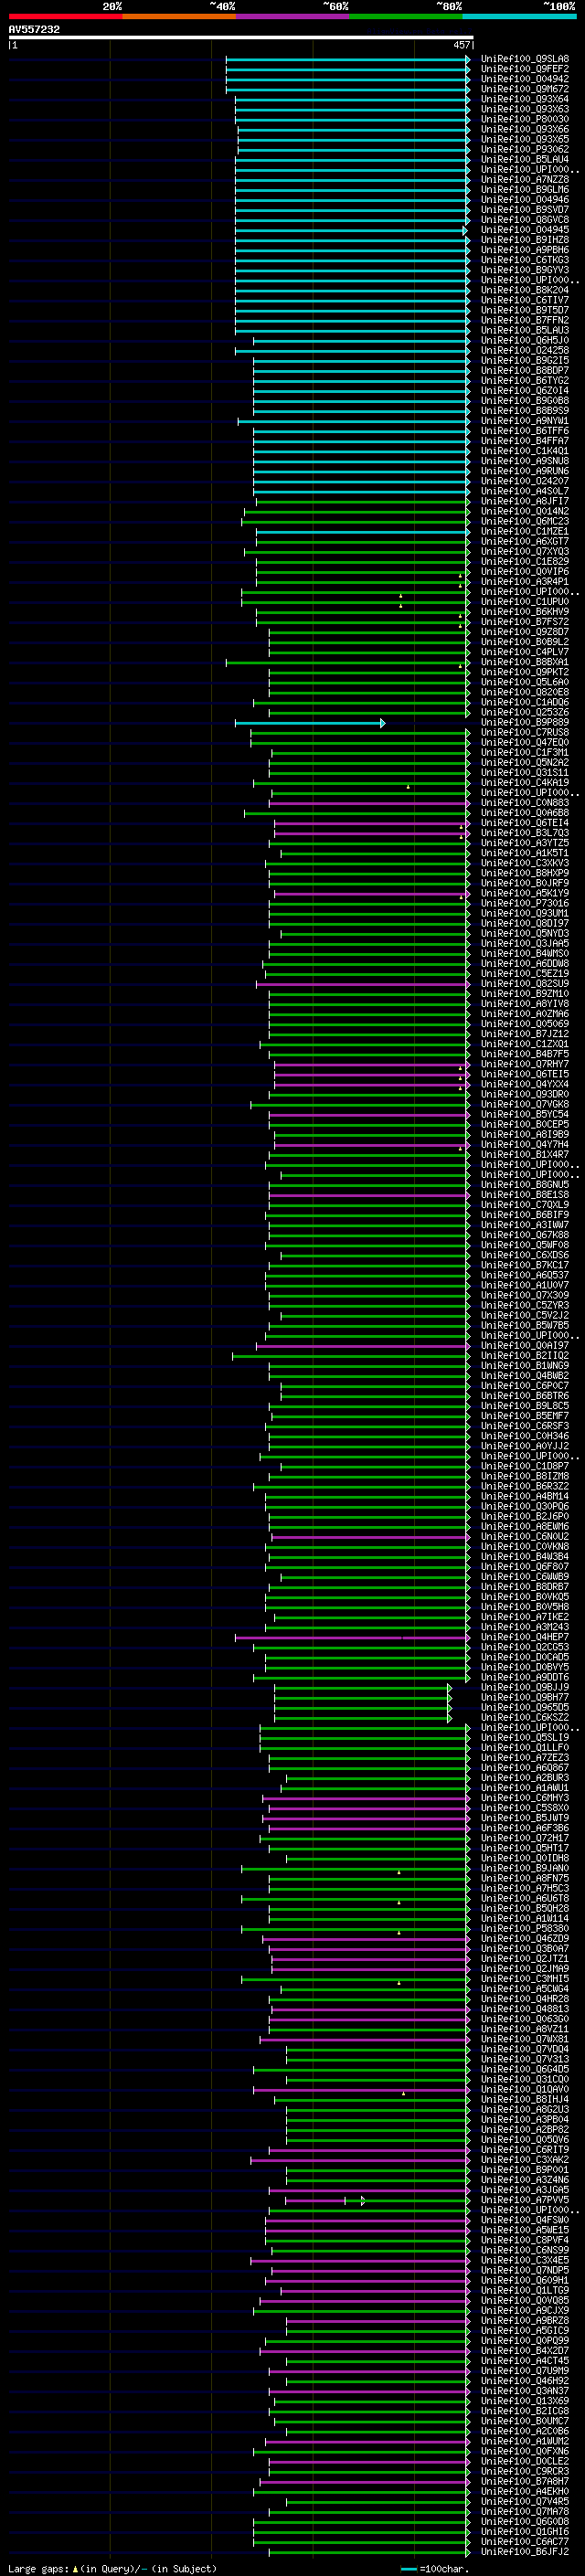The height and width of the screenshot is (2576, 585).
Task: Select hit label UniRef100_Q82SU9
Action: [x=524, y=983]
